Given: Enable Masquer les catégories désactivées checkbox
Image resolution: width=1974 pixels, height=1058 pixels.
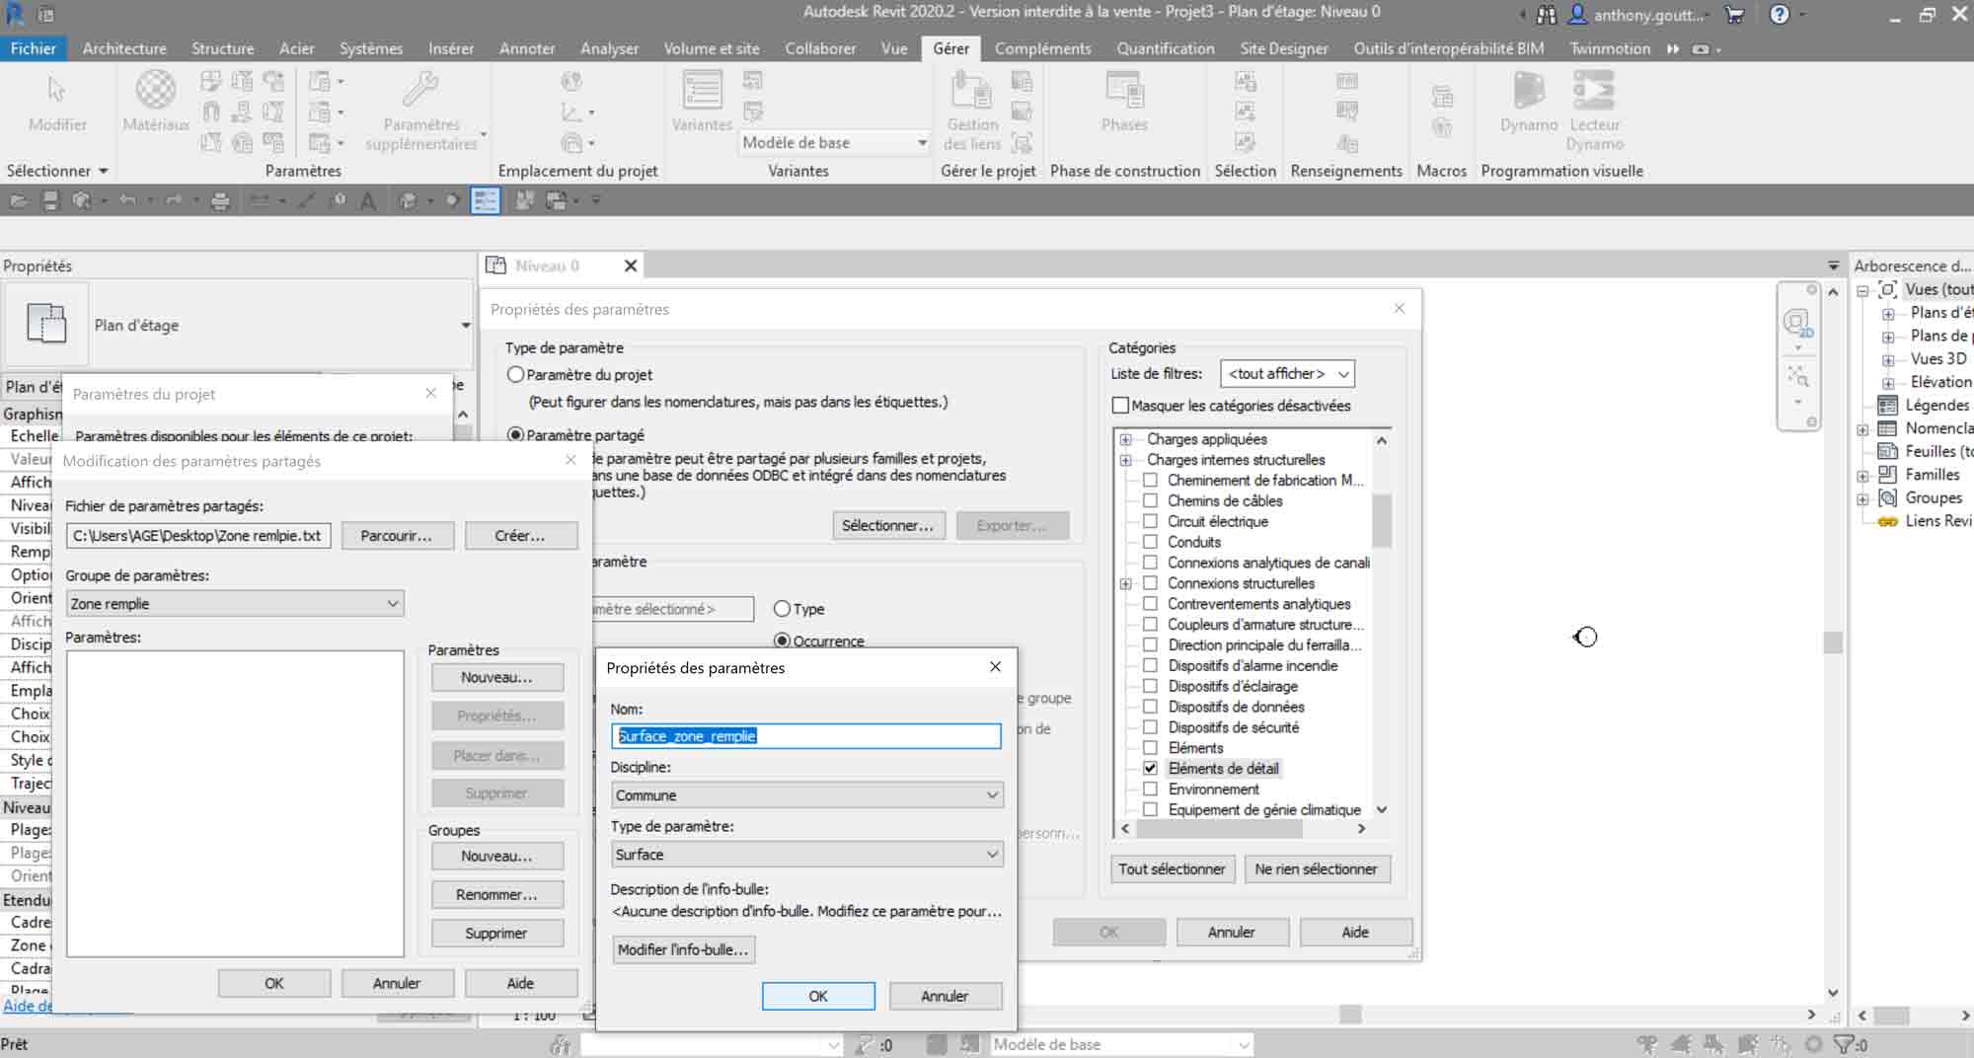Looking at the screenshot, I should coord(1120,406).
